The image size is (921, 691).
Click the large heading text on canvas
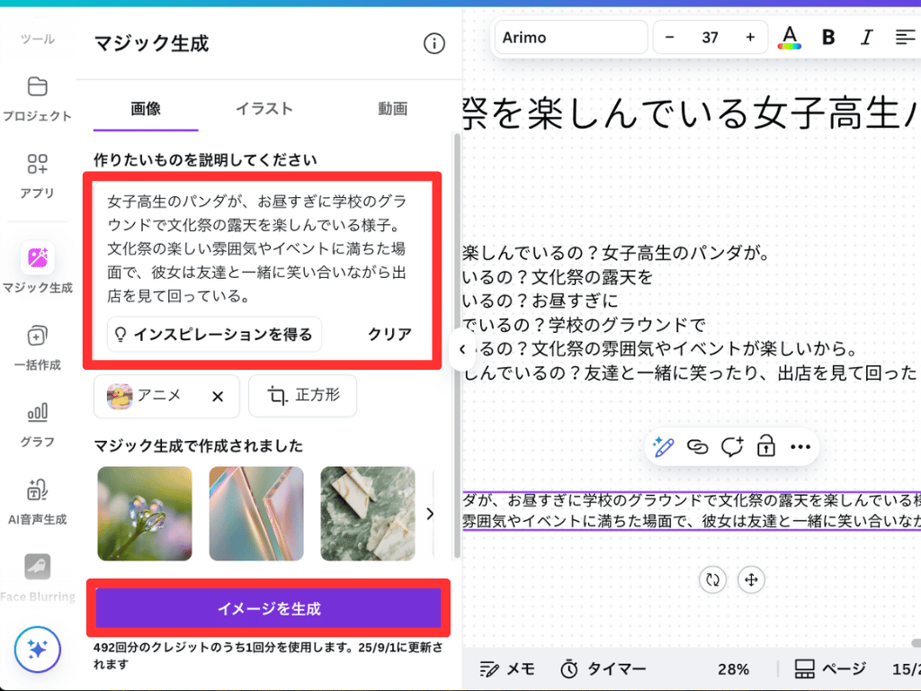click(692, 112)
